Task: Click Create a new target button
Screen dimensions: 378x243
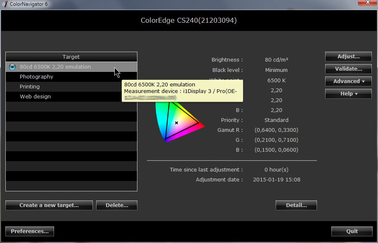Action: point(49,205)
